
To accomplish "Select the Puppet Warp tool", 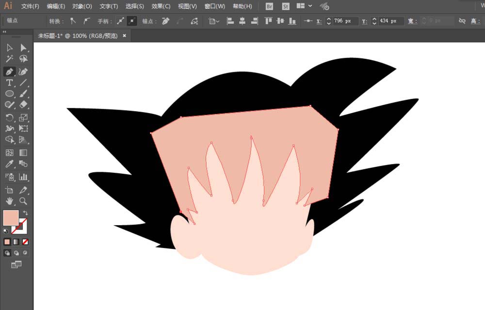I will click(x=9, y=129).
